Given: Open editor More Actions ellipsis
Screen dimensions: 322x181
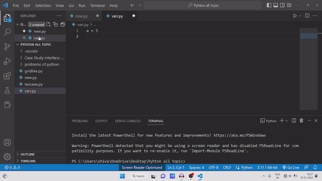Looking at the screenshot, I should pyautogui.click(x=315, y=16).
